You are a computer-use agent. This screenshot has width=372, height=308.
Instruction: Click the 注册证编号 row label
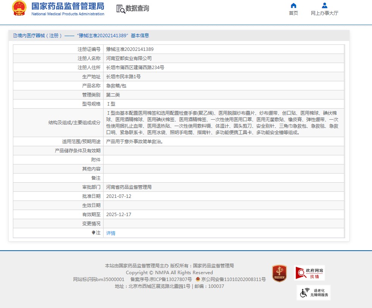(x=89, y=49)
